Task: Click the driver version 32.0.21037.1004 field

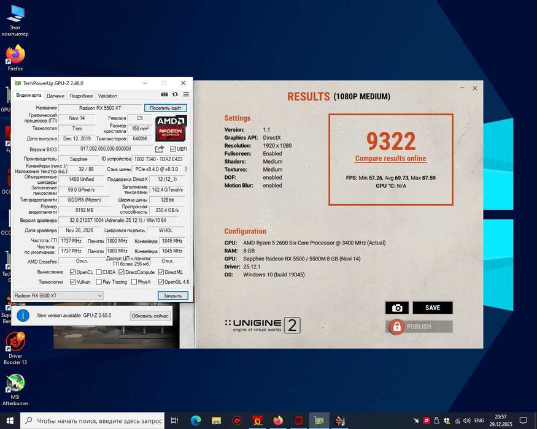Action: 118,220
